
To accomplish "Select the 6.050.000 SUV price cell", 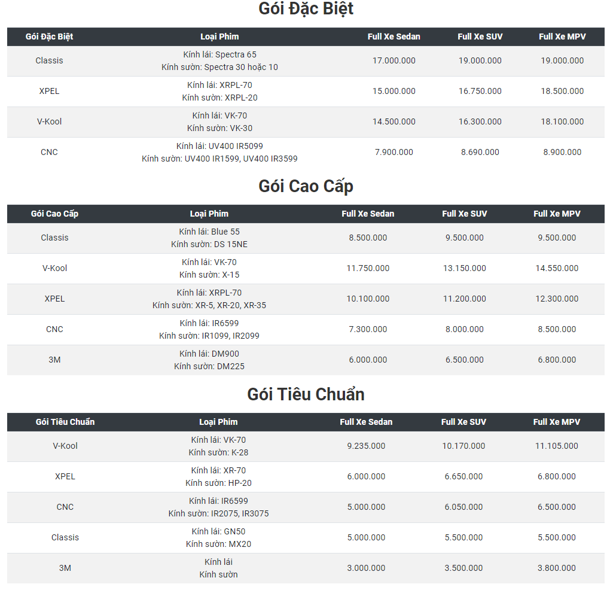I will [x=463, y=507].
